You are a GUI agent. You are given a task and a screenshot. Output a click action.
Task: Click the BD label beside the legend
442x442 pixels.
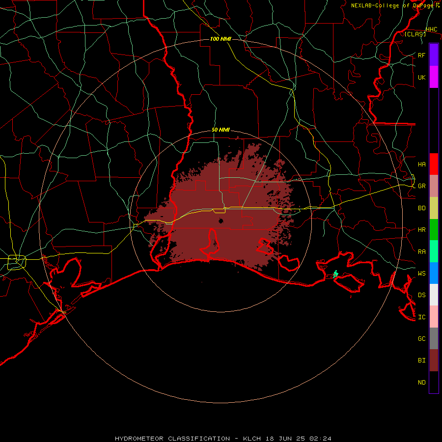421,208
